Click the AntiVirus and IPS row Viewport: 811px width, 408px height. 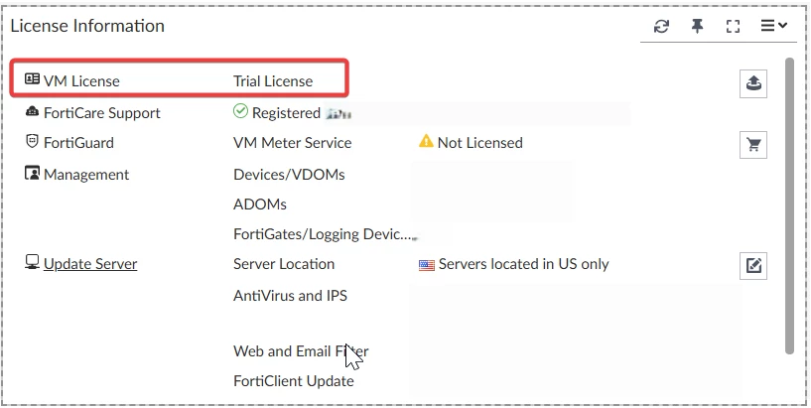pos(290,296)
